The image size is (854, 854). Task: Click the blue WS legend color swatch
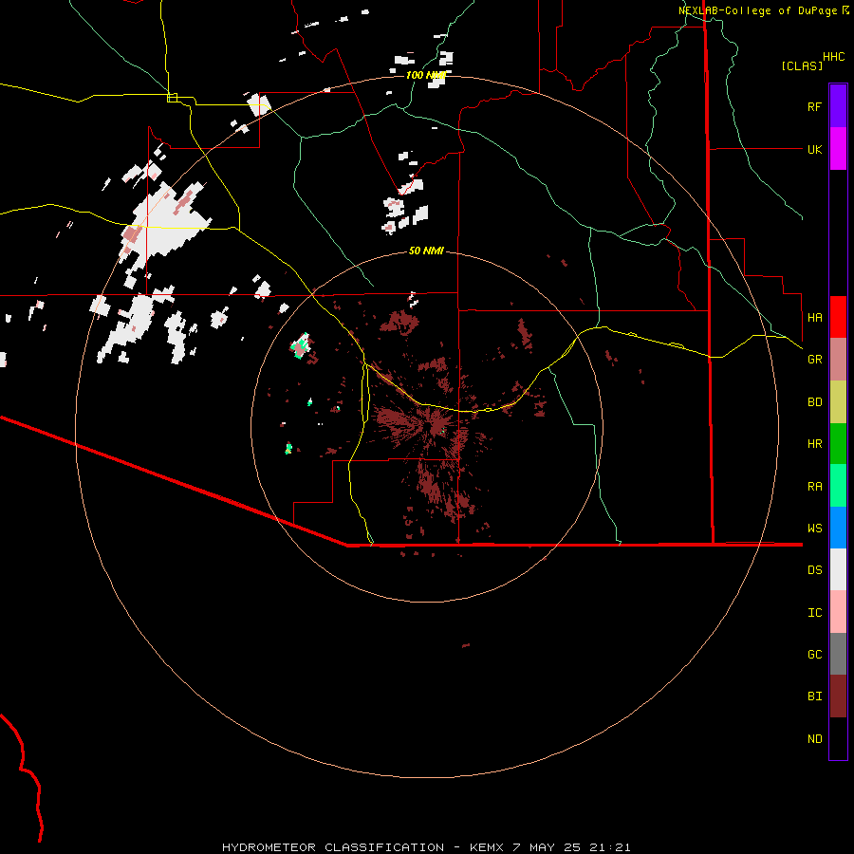pos(838,528)
